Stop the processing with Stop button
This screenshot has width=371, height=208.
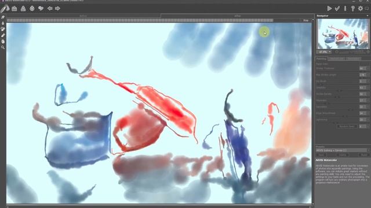(x=305, y=21)
